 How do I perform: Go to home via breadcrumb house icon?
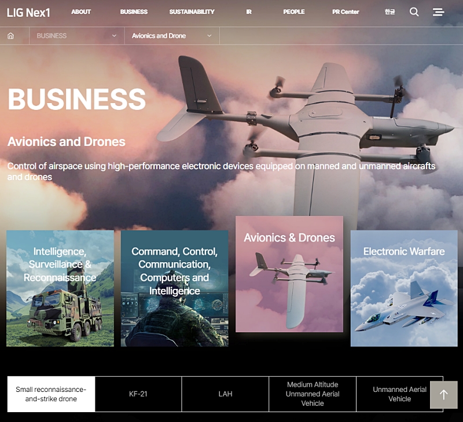coord(10,36)
